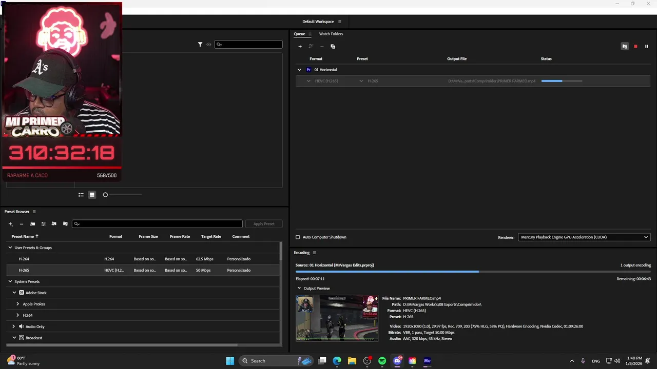
Task: Remove selected item from the Queue
Action: pyautogui.click(x=322, y=47)
